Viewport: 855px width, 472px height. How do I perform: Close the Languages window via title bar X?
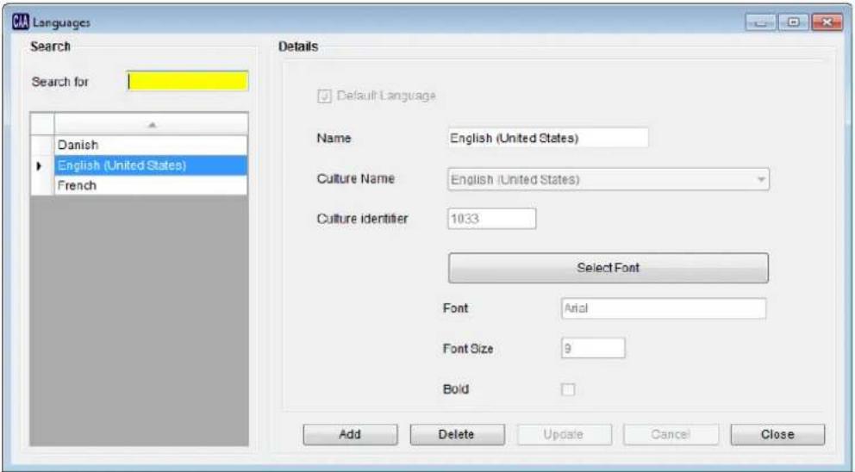[827, 22]
